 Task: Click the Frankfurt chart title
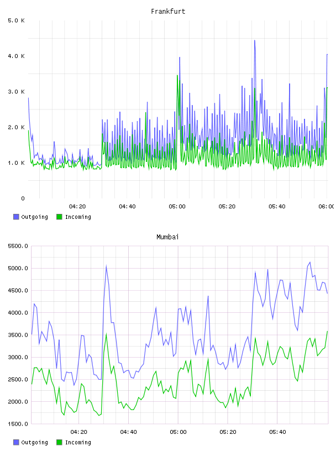168,12
